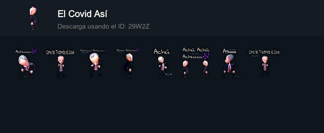Image resolution: width=324 pixels, height=133 pixels.
Task: Select right character in two-character Achú sticker
Action: point(205,68)
